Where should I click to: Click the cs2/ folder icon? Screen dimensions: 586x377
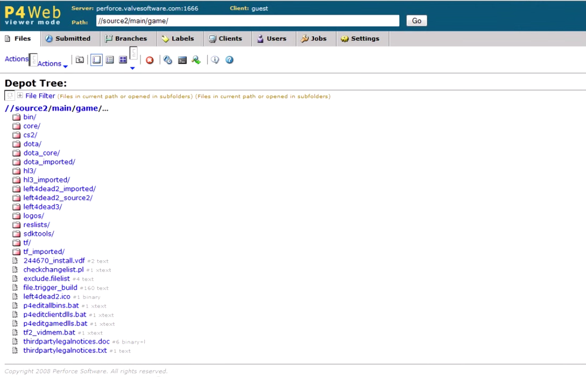tap(16, 135)
